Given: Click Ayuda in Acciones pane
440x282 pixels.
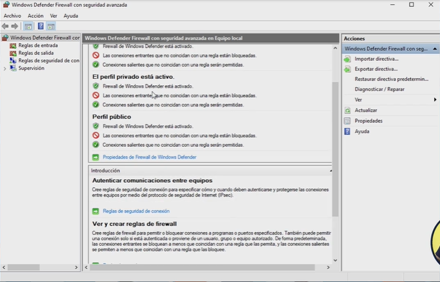Looking at the screenshot, I should [362, 131].
